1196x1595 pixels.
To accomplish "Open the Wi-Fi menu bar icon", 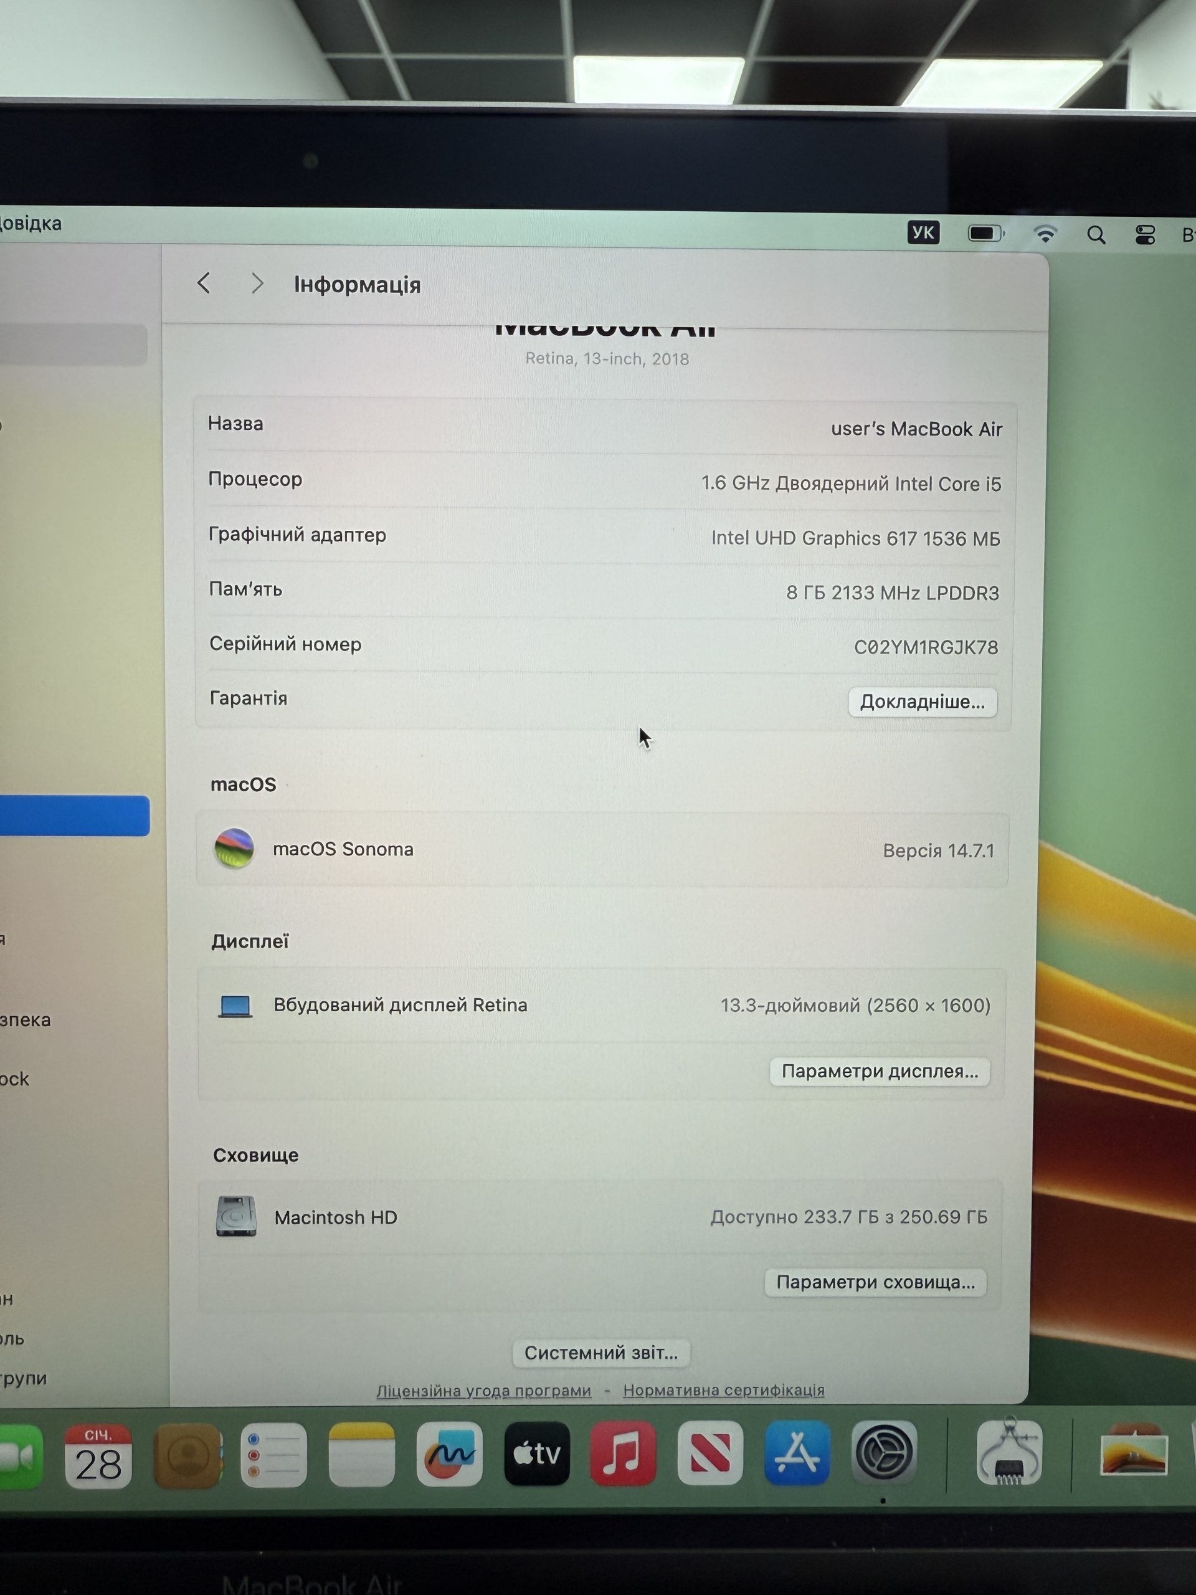I will pyautogui.click(x=1045, y=234).
